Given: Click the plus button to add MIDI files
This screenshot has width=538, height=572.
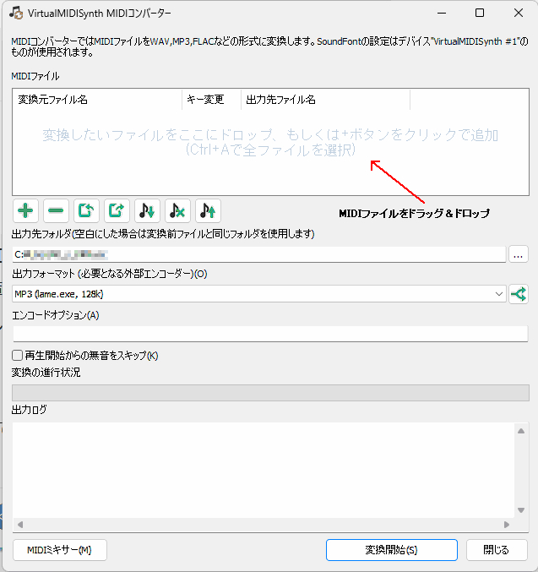Looking at the screenshot, I should (x=25, y=211).
